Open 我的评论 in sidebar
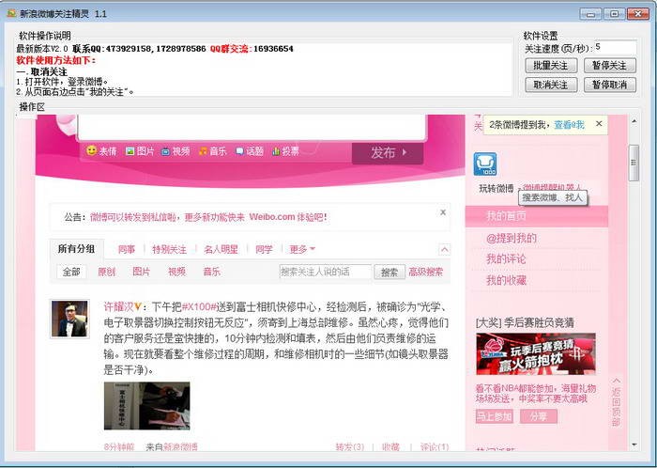657x468 pixels. (x=506, y=259)
